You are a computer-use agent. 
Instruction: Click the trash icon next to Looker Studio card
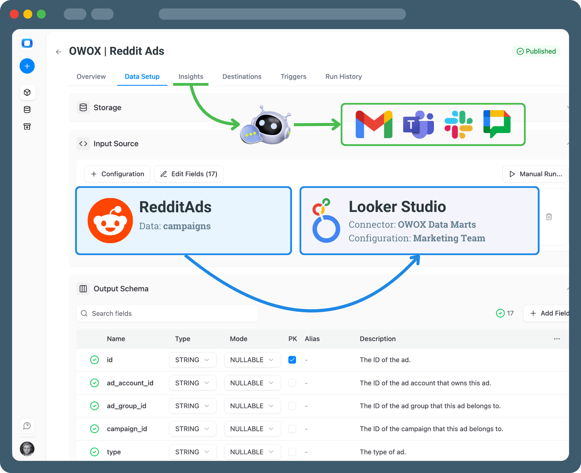click(549, 217)
